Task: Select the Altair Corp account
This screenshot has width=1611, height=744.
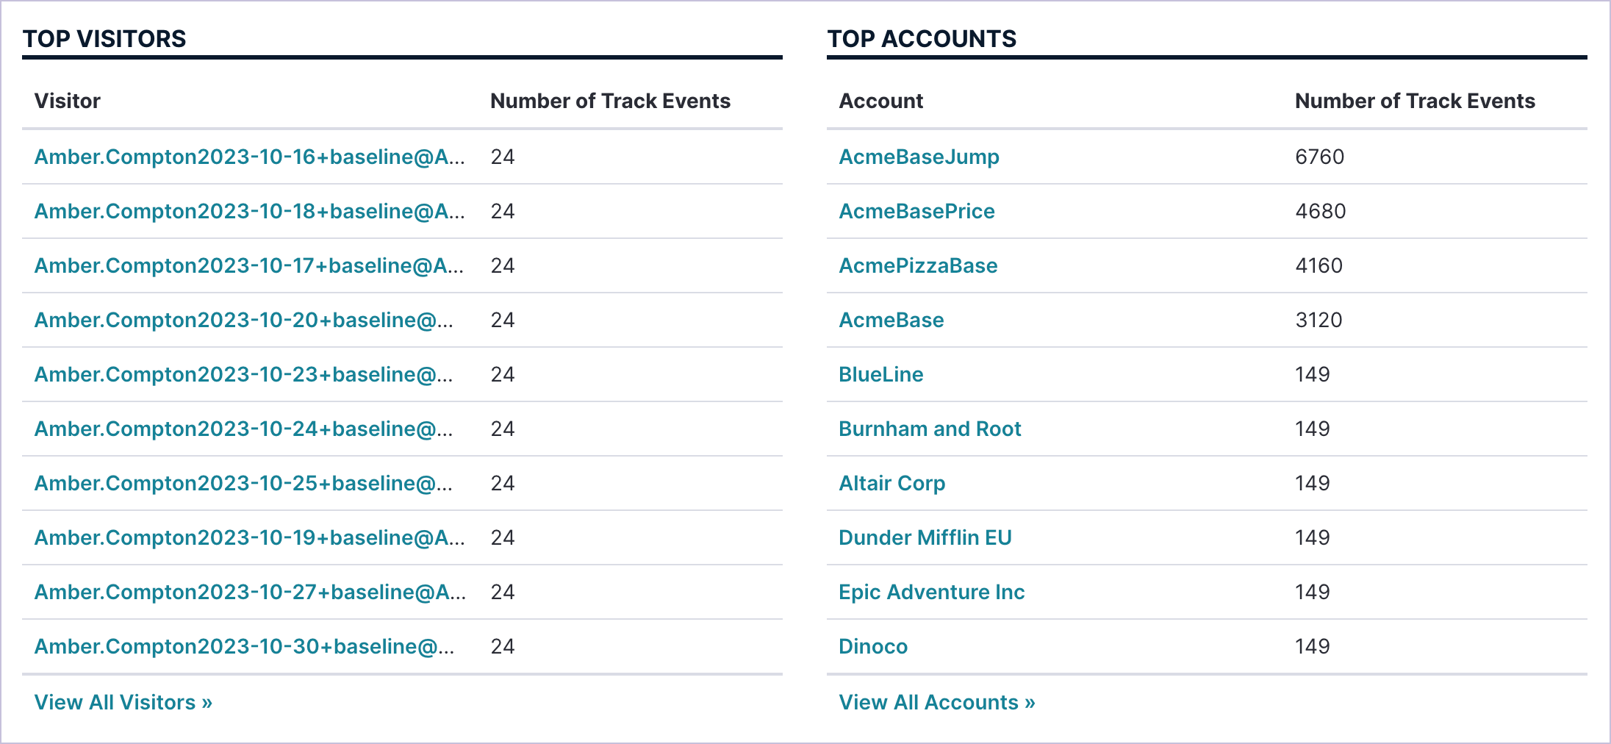Action: (891, 483)
